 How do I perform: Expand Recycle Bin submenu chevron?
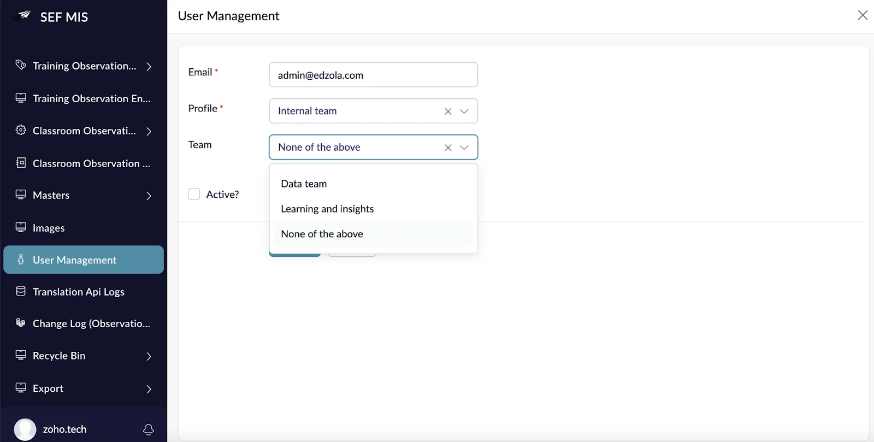(149, 356)
